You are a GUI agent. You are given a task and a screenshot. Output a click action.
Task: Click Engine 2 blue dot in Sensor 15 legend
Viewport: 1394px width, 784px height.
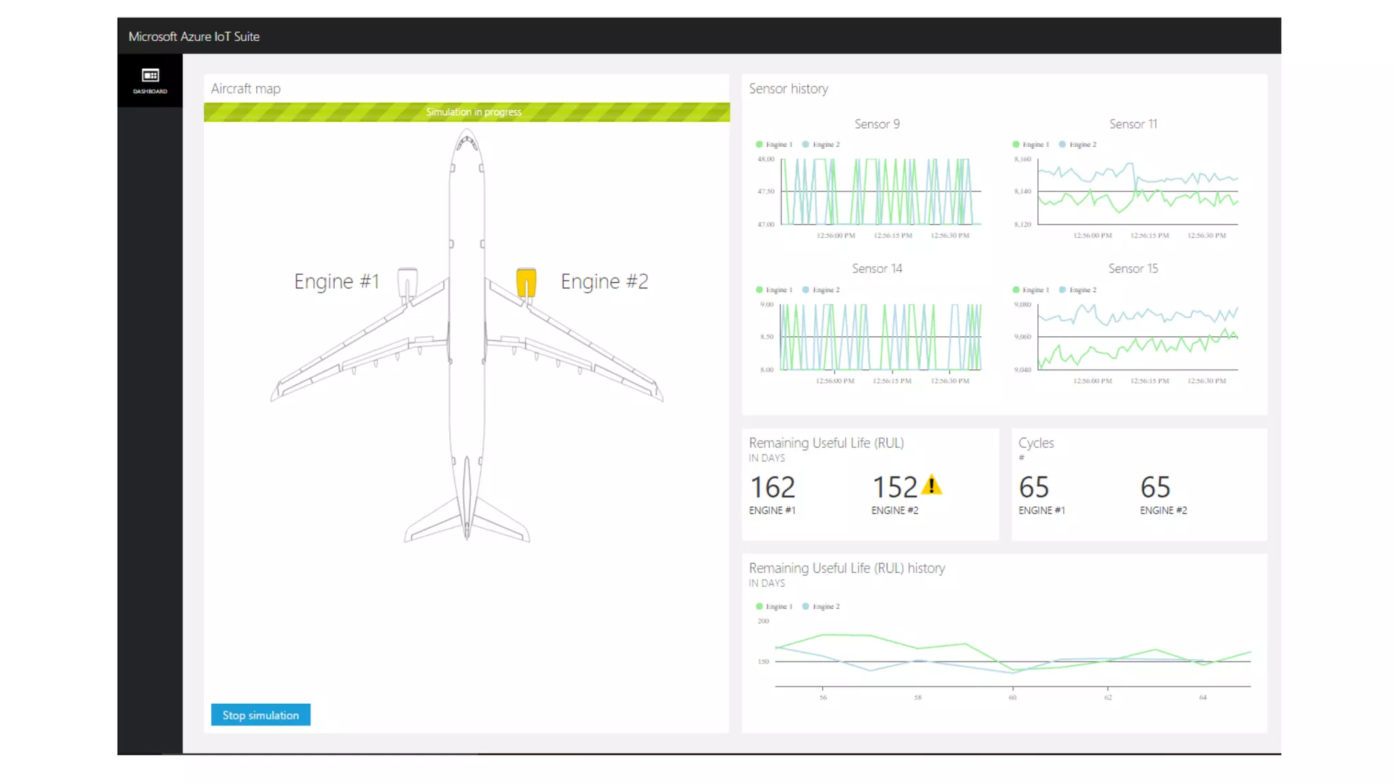[x=1063, y=290]
